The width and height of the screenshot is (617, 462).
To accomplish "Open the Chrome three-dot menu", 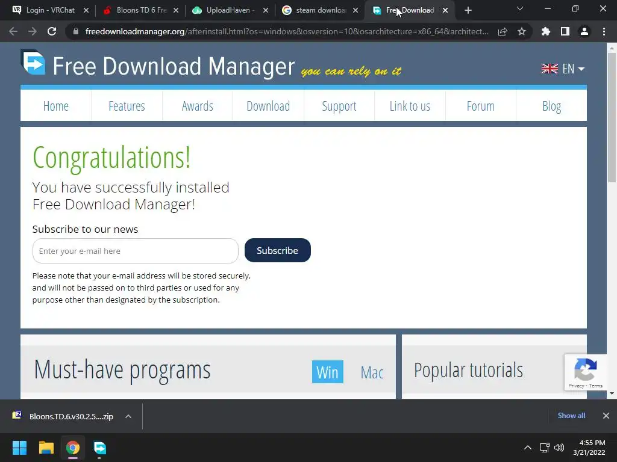I will tap(604, 31).
